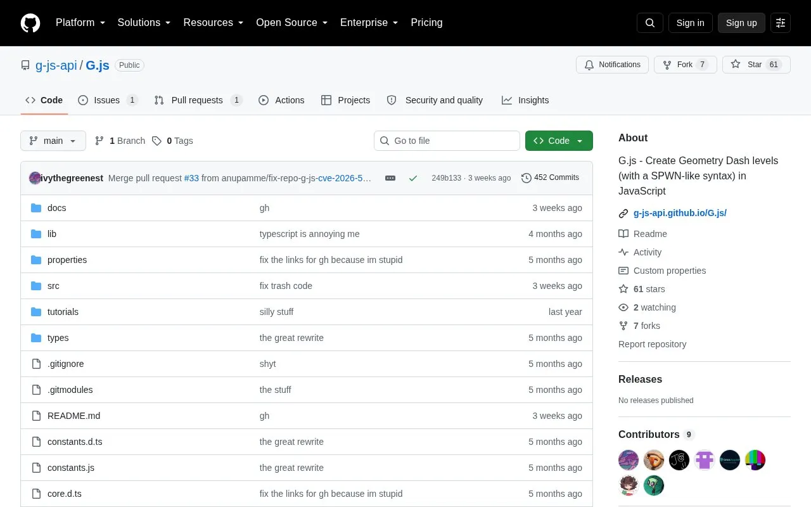The height and width of the screenshot is (507, 811).
Task: Open the .gitmodules file
Action: coord(70,390)
